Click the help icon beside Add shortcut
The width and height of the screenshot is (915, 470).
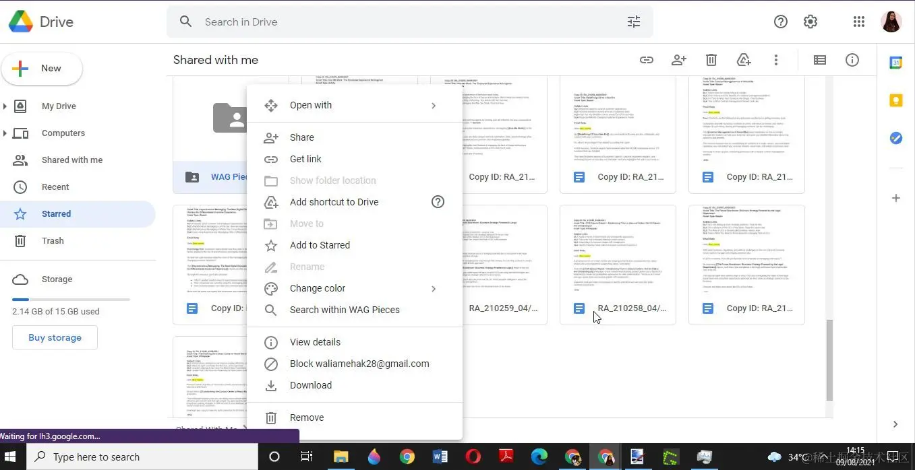438,201
